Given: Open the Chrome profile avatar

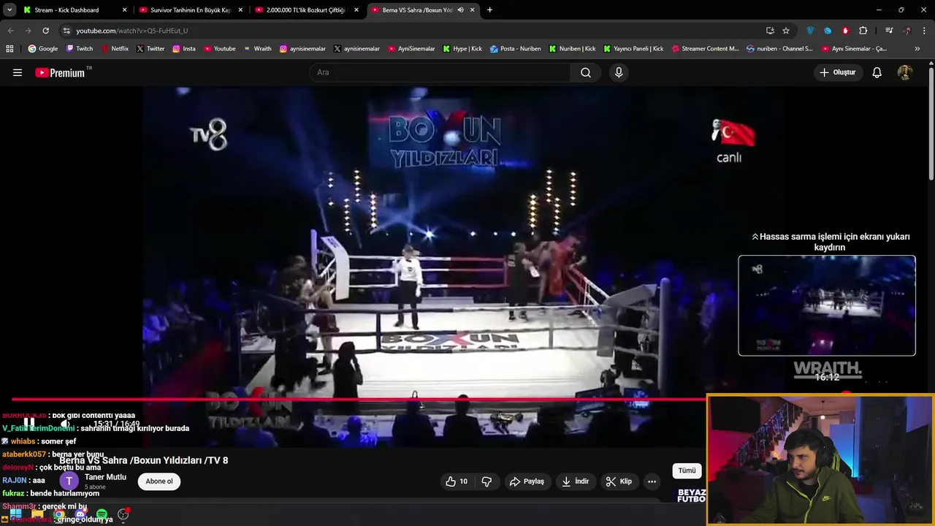Looking at the screenshot, I should pos(907,31).
